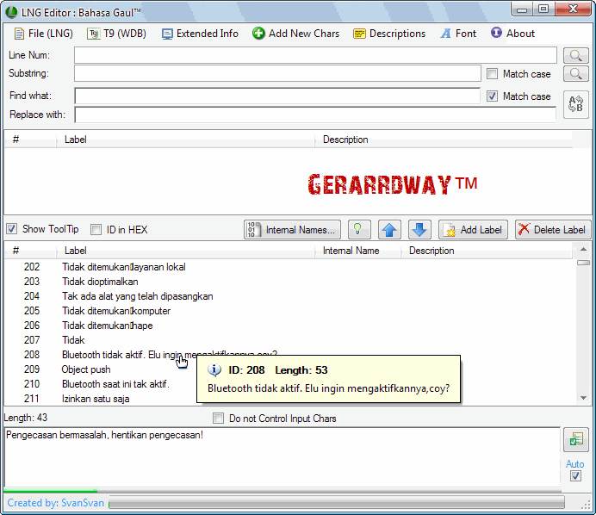Click the Internal Names... button

292,230
